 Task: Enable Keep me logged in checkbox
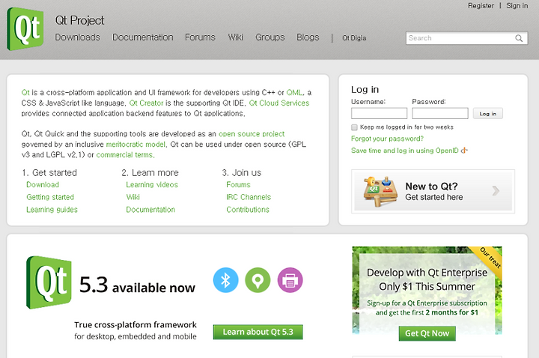[354, 127]
